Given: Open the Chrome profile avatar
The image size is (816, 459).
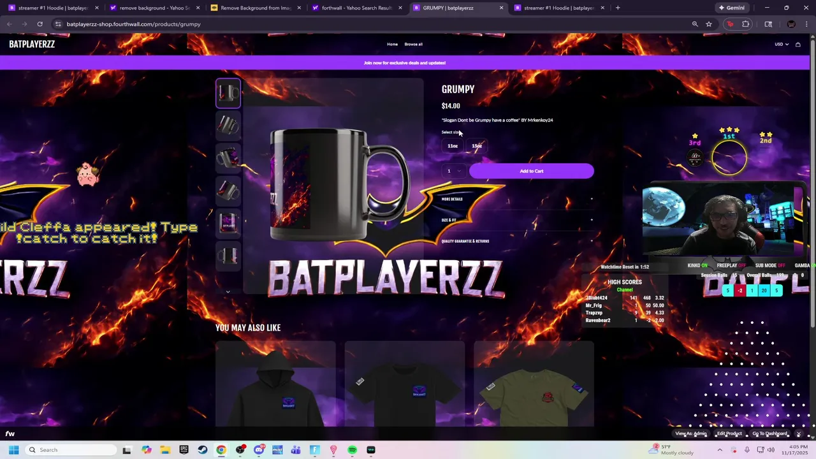Looking at the screenshot, I should pyautogui.click(x=791, y=24).
